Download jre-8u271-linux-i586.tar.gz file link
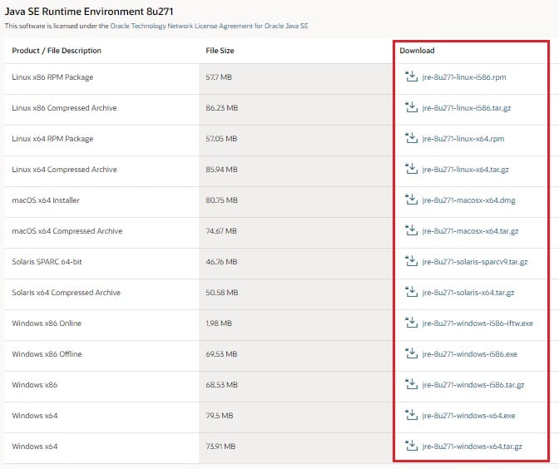The image size is (559, 469). click(x=467, y=108)
